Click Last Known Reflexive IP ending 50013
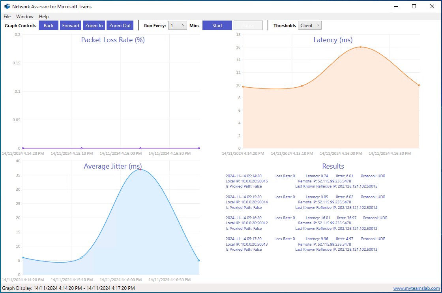The height and width of the screenshot is (293, 442). coord(336,249)
